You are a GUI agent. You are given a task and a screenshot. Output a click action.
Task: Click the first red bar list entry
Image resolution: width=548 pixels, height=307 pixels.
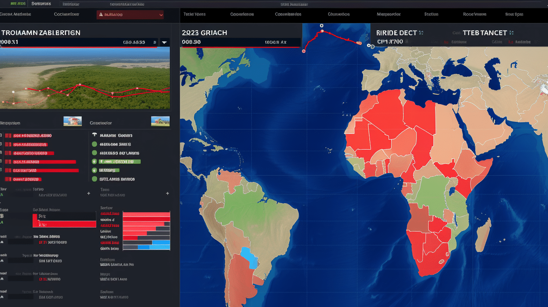[32, 135]
